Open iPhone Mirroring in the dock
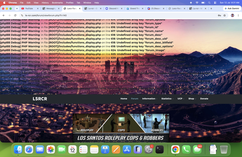Screen dimensions: 242x157 pyautogui.click(x=138, y=149)
